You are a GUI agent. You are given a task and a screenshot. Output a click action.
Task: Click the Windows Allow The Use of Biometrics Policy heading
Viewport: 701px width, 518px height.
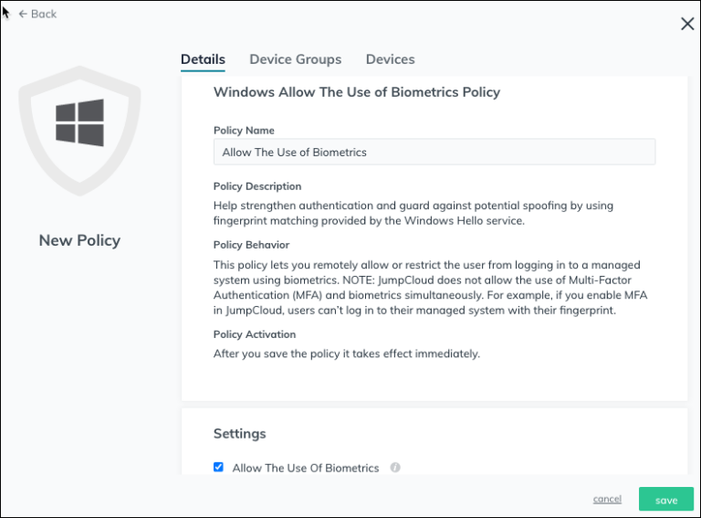356,92
